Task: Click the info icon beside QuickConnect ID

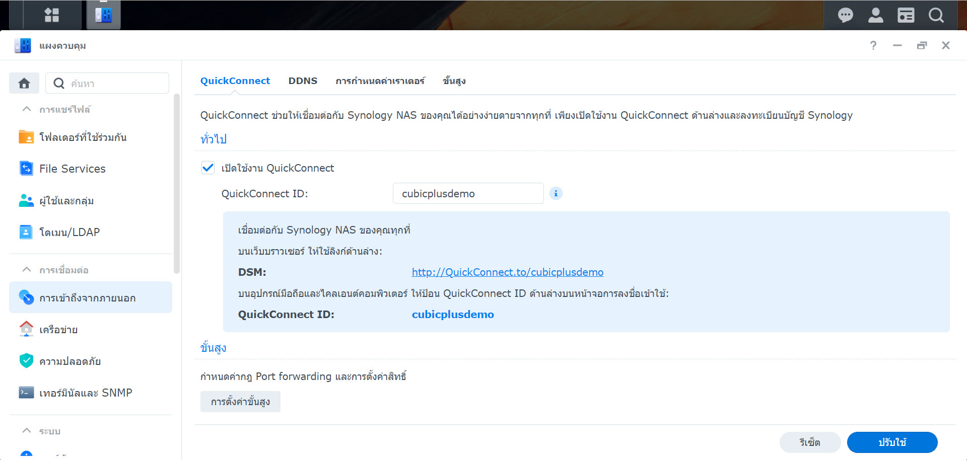Action: 556,193
